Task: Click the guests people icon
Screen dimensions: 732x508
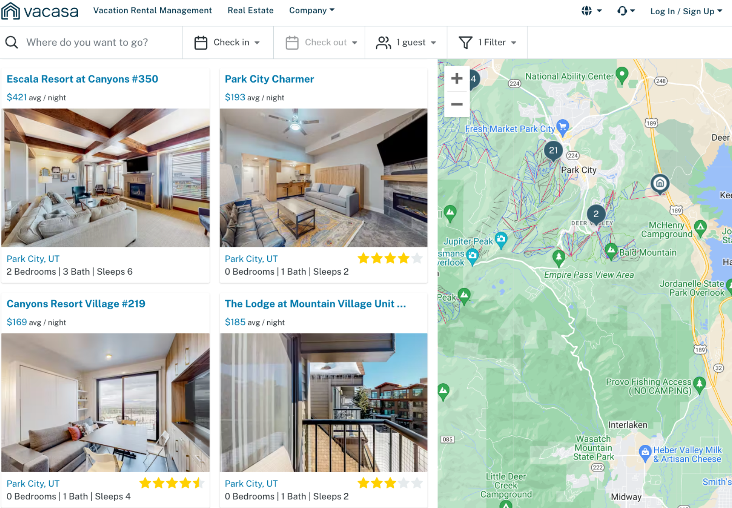Action: coord(383,42)
